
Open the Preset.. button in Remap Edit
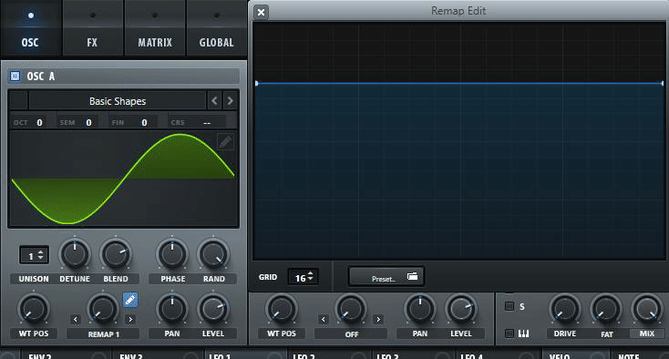386,277
